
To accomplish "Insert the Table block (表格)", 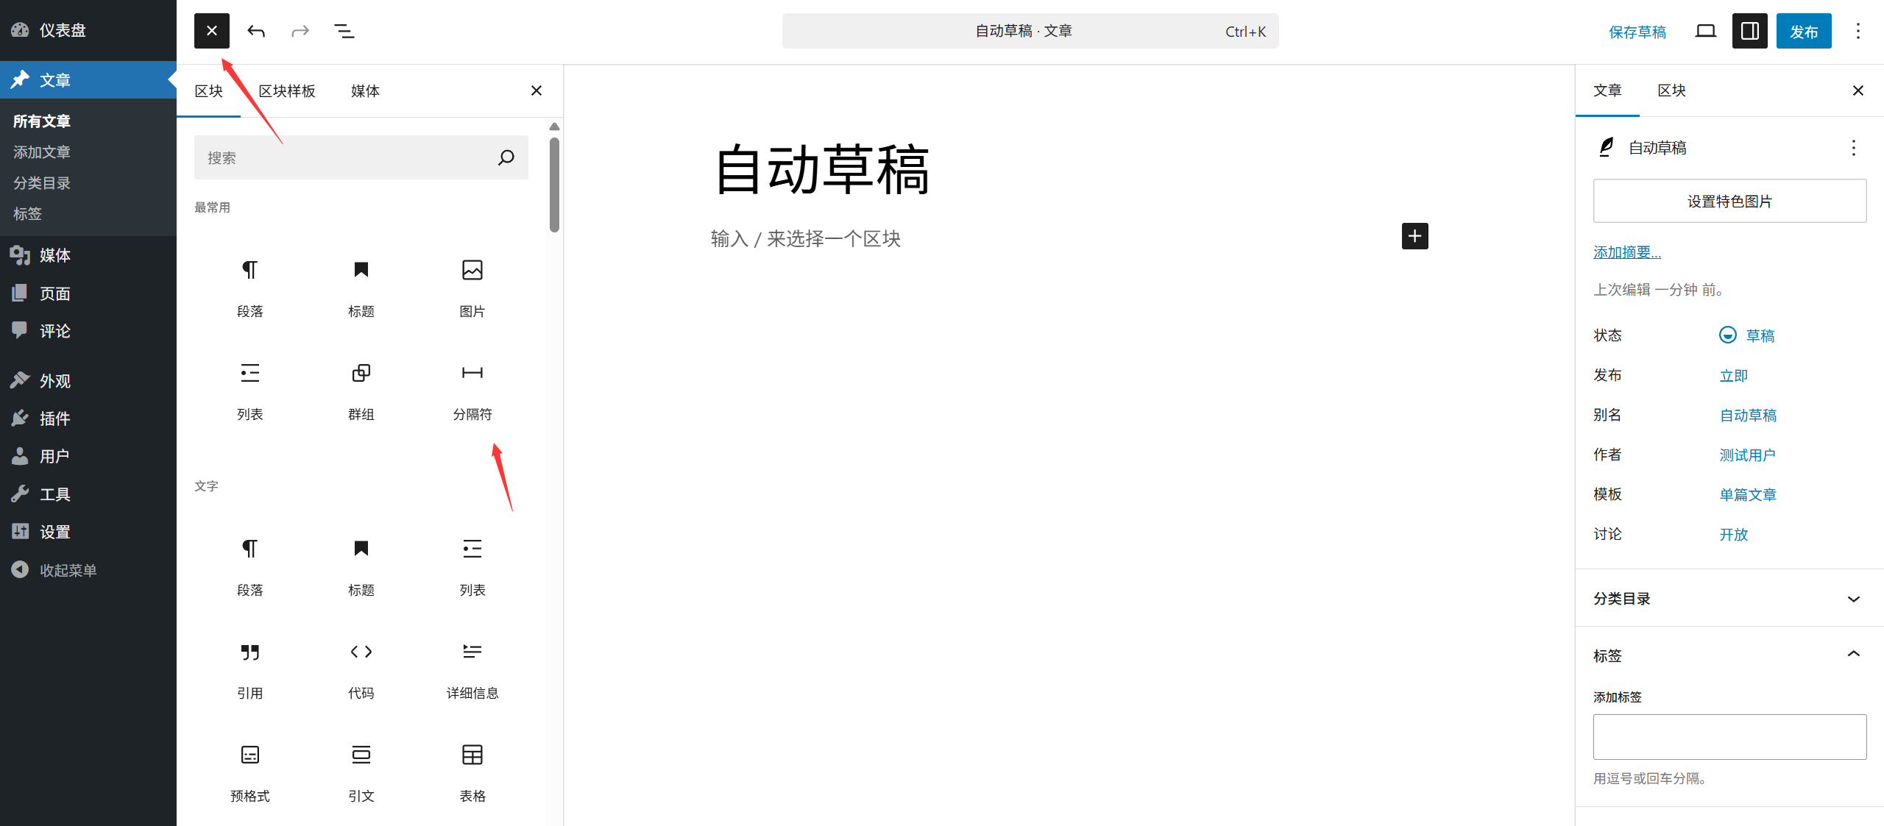I will point(472,773).
